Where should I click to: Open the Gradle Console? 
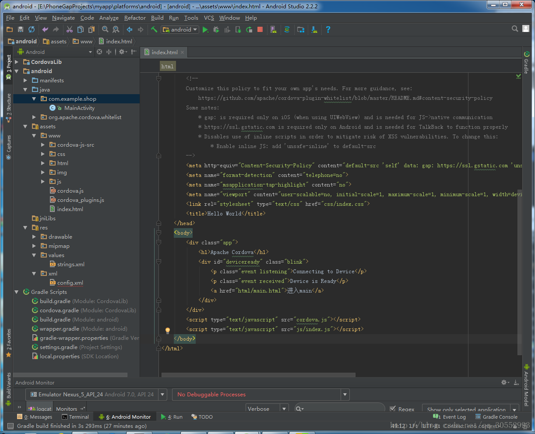tap(496, 417)
